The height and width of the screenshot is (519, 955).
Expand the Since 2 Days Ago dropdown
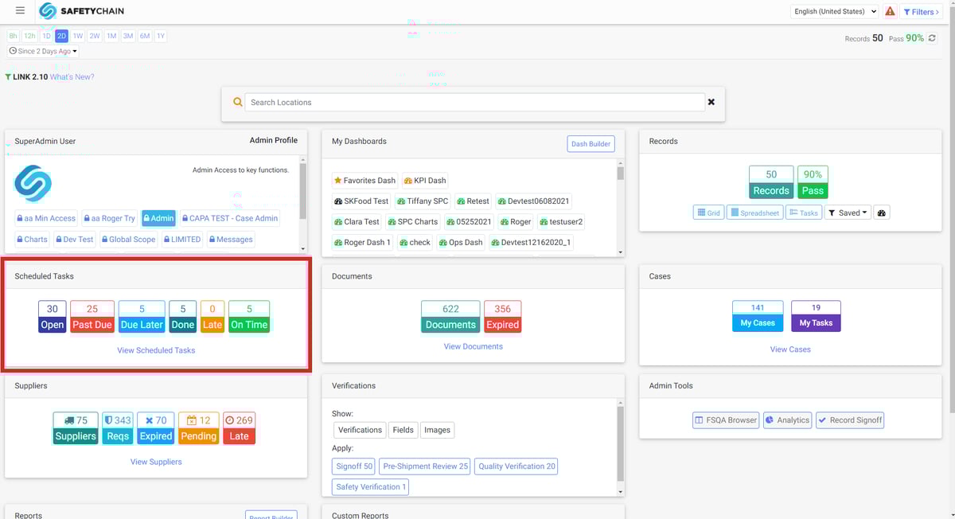pyautogui.click(x=41, y=50)
